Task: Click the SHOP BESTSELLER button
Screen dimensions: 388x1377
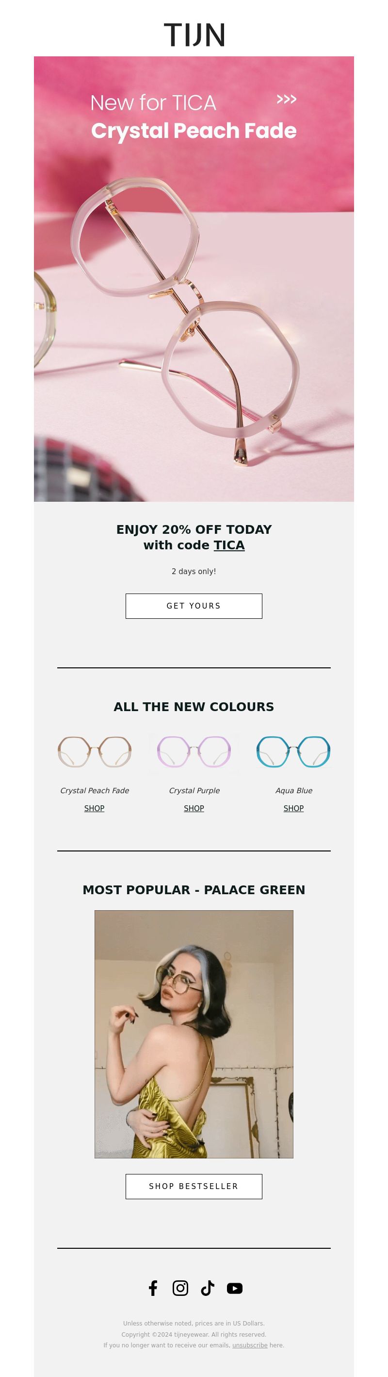Action: tap(194, 1186)
